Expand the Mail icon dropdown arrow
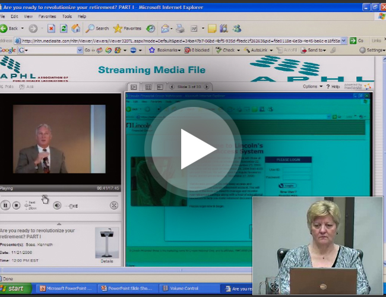Image resolution: width=386 pixels, height=297 pixels. tap(172, 29)
